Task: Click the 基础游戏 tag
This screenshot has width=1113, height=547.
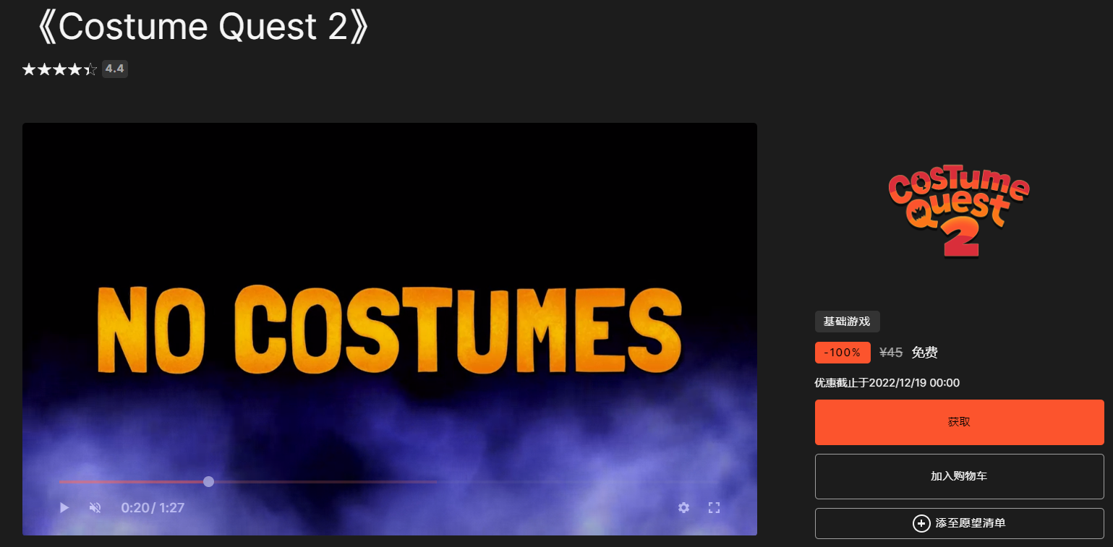Action: coord(848,322)
